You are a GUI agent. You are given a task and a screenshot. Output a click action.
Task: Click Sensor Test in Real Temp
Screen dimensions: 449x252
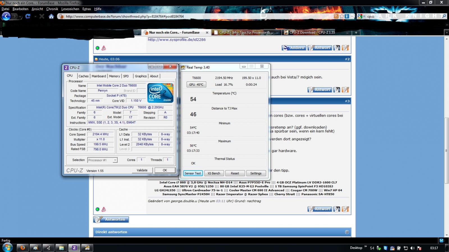click(x=193, y=173)
